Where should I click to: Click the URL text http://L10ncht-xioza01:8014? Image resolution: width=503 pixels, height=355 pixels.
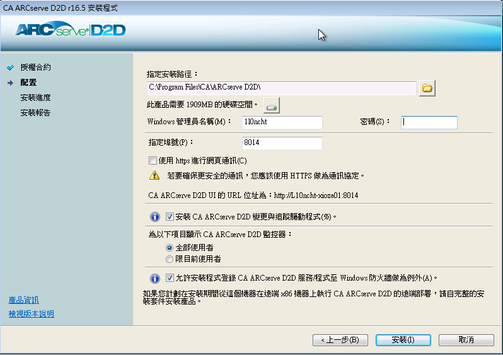pyautogui.click(x=316, y=195)
